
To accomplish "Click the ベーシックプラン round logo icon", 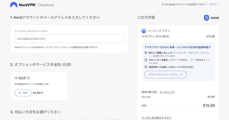I will 144,31.
